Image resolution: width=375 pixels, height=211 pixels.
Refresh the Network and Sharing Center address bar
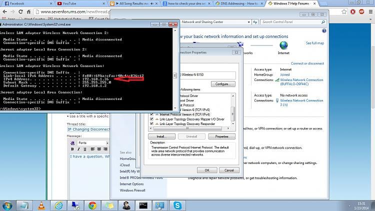point(255,22)
